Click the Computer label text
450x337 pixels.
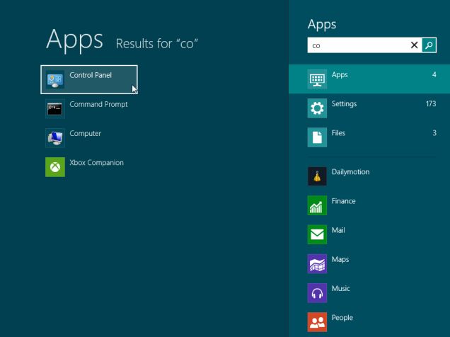coord(85,134)
